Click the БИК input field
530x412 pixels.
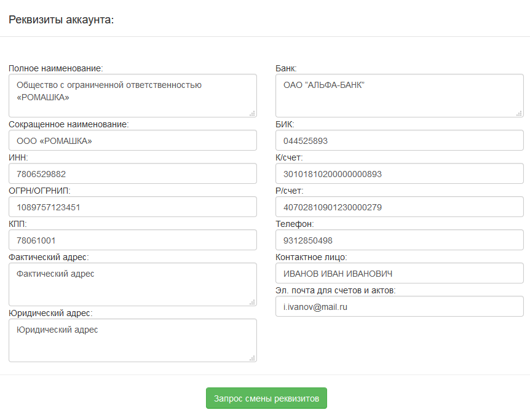(399, 140)
